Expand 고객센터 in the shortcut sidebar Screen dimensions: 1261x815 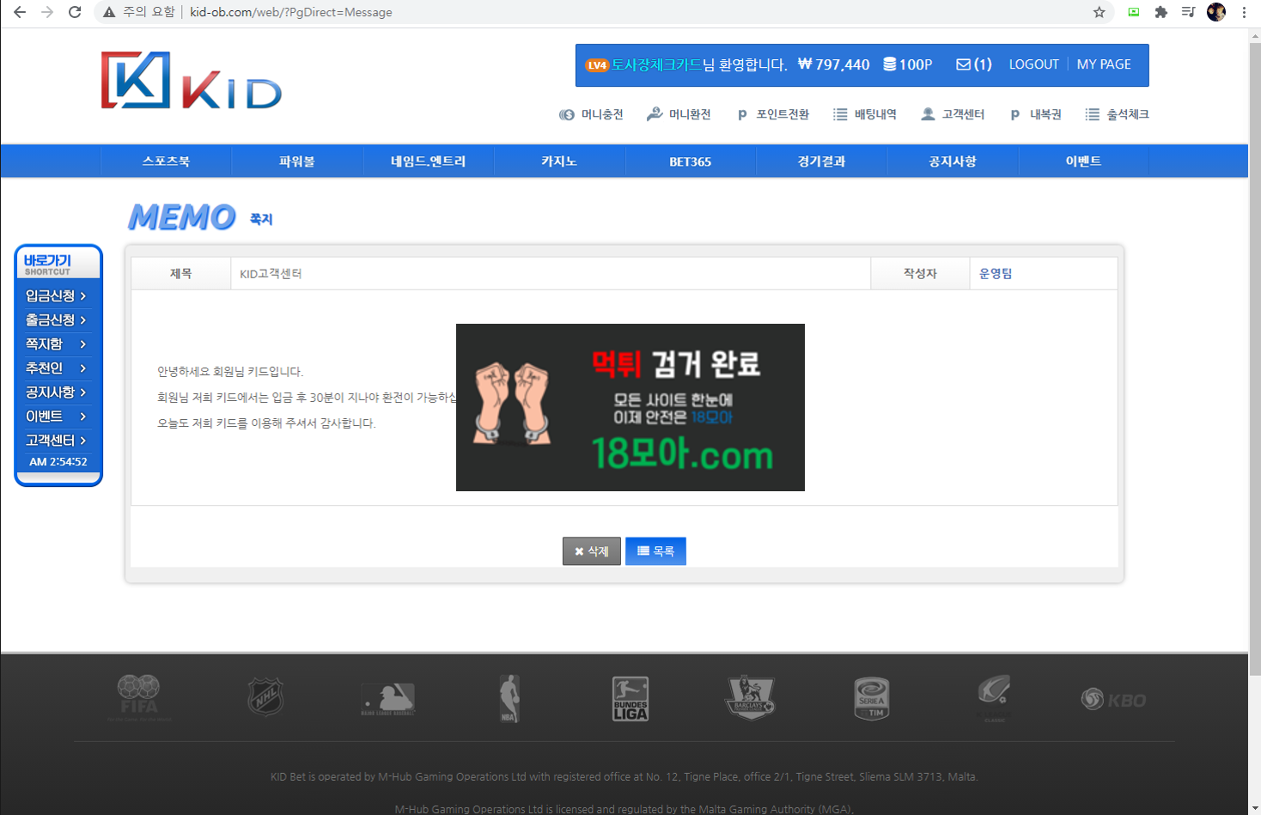(x=57, y=440)
